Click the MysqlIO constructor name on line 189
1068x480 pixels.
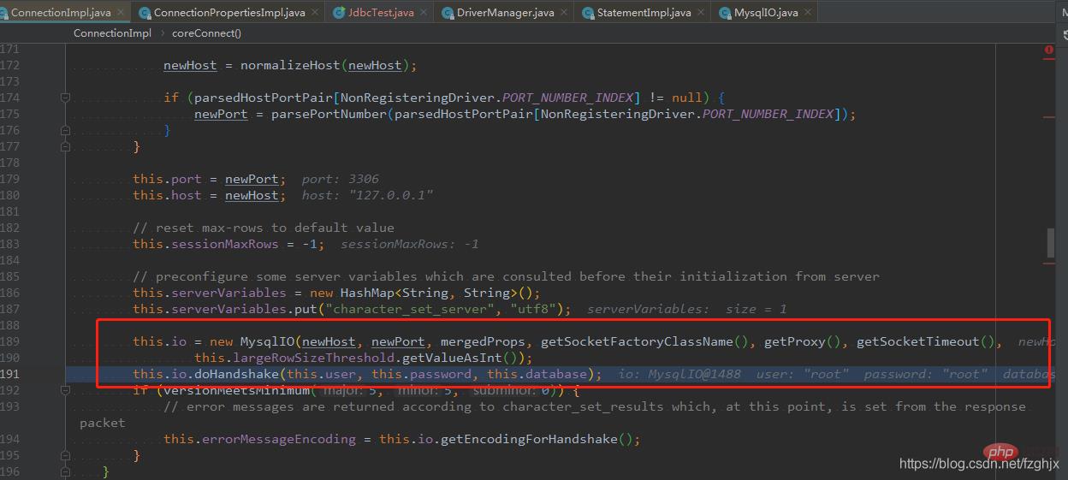(x=265, y=341)
